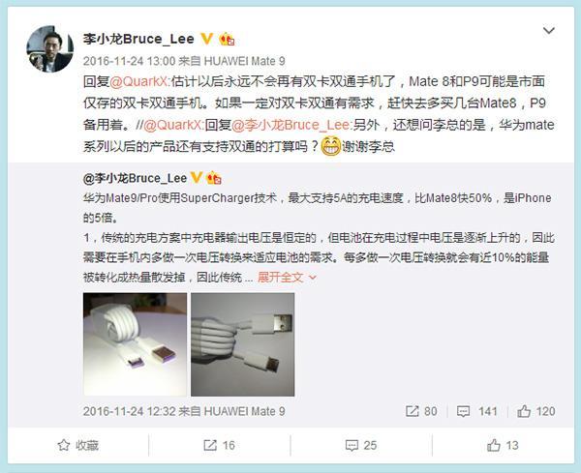This screenshot has width=581, height=473.
Task: Click the membership badge icon next to author name
Action: pos(227,39)
